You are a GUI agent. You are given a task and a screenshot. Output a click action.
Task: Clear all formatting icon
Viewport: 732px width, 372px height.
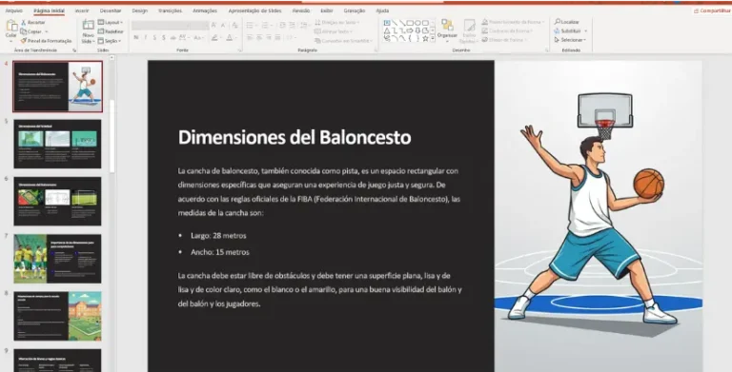click(x=234, y=25)
